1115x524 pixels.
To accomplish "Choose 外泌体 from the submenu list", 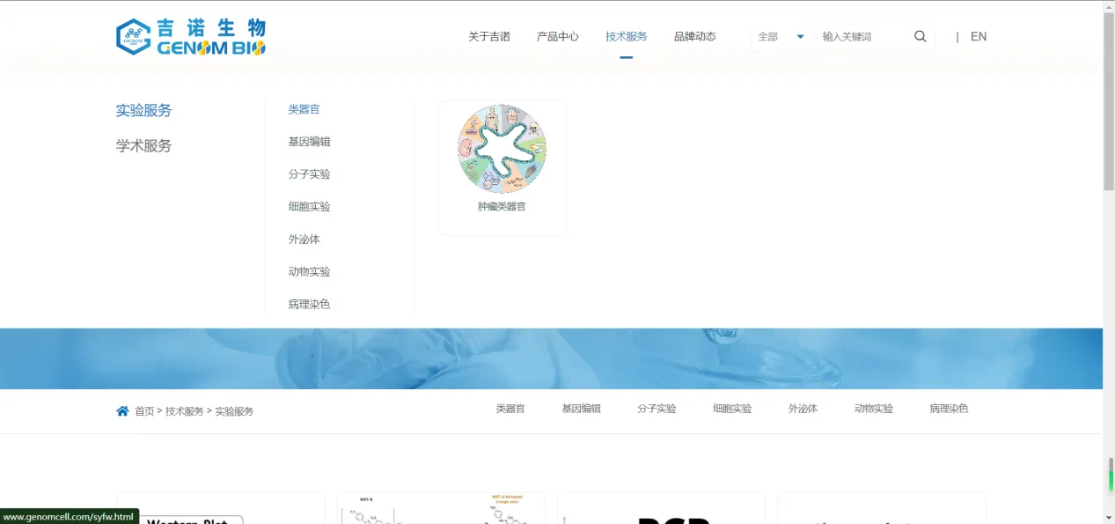I will (x=304, y=240).
